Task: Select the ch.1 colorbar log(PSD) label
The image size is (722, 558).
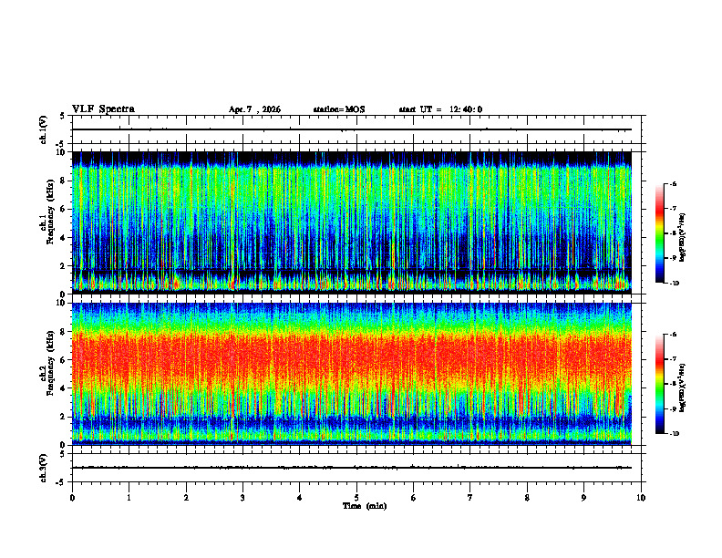Action: (682, 238)
